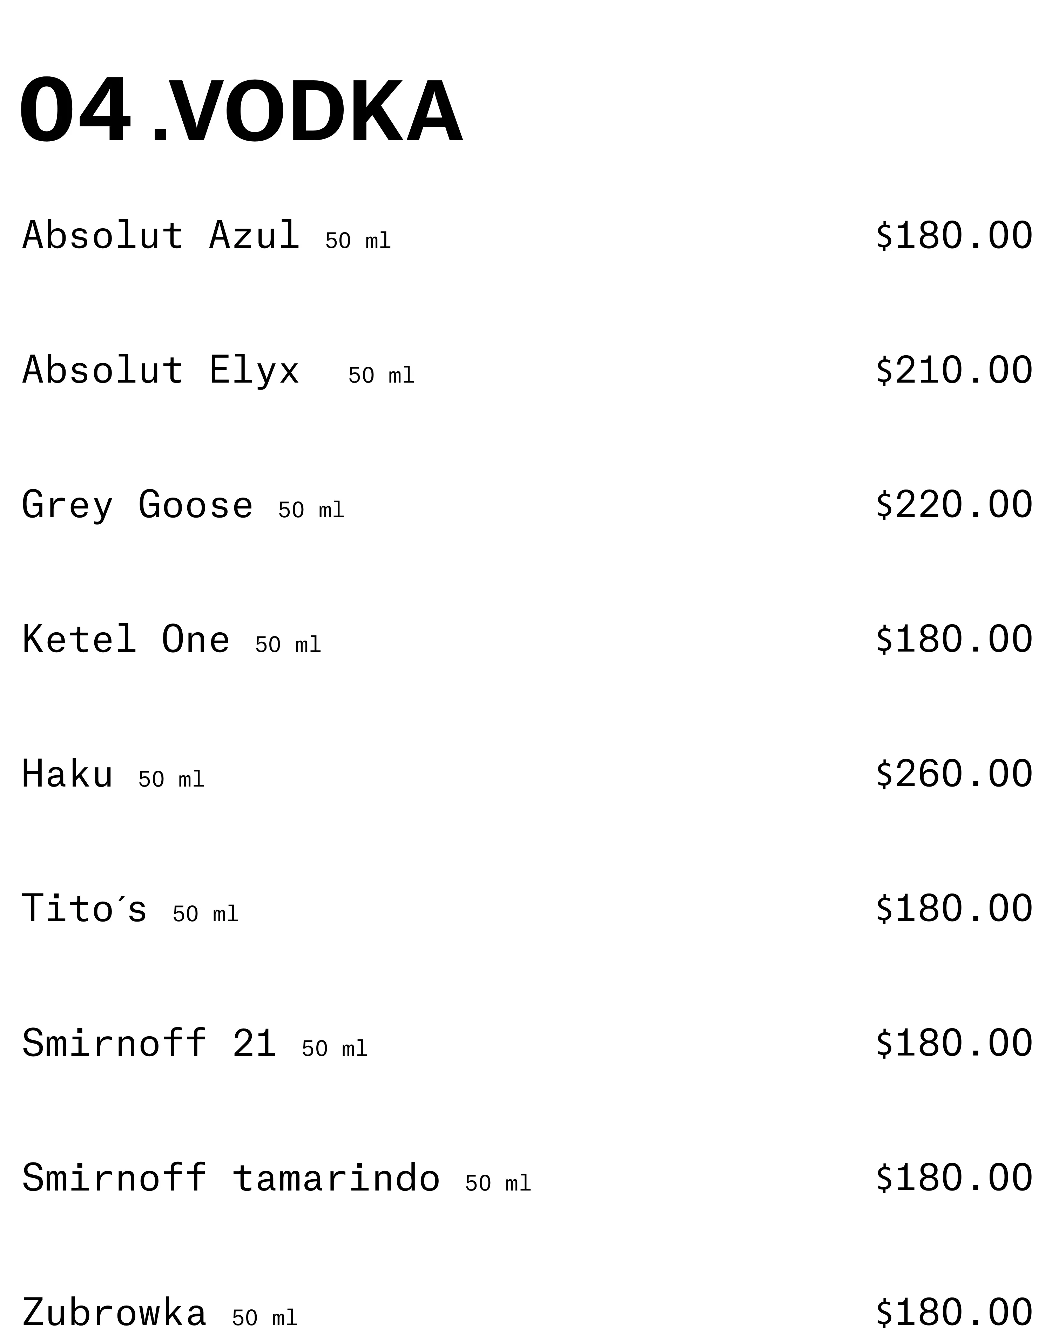Select the Haku vodka item
The image size is (1052, 1342).
point(68,774)
